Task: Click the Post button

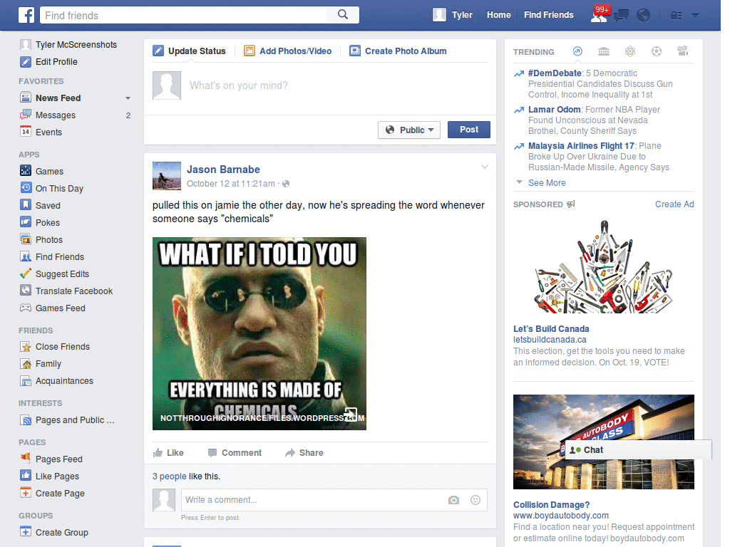Action: click(x=469, y=130)
